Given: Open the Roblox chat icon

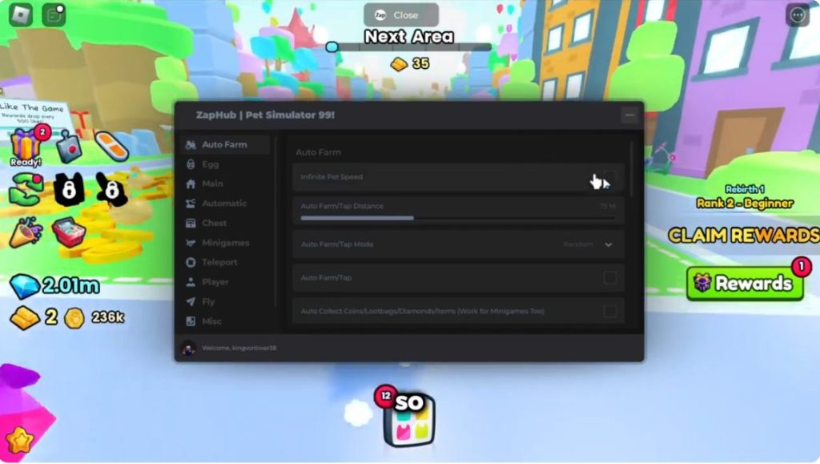Looking at the screenshot, I should (54, 14).
